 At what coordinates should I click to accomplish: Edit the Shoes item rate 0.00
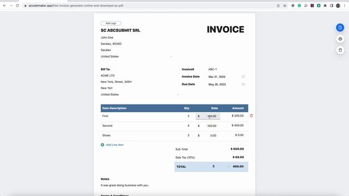[x=213, y=136]
